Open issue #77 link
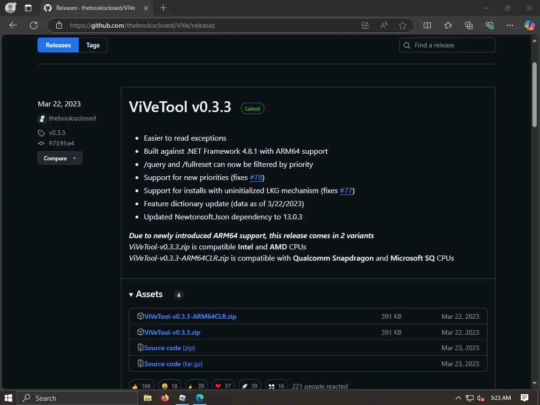540x405 pixels. (346, 190)
